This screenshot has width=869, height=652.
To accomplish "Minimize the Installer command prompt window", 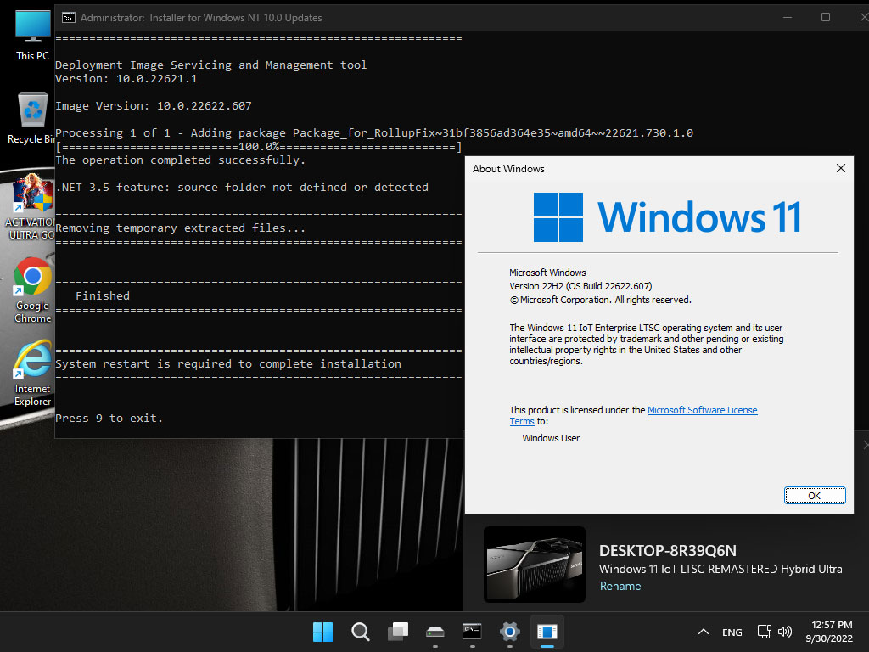I will click(787, 17).
